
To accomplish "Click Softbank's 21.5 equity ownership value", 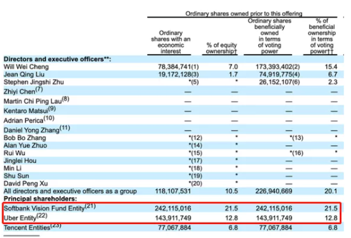I will pyautogui.click(x=232, y=209).
